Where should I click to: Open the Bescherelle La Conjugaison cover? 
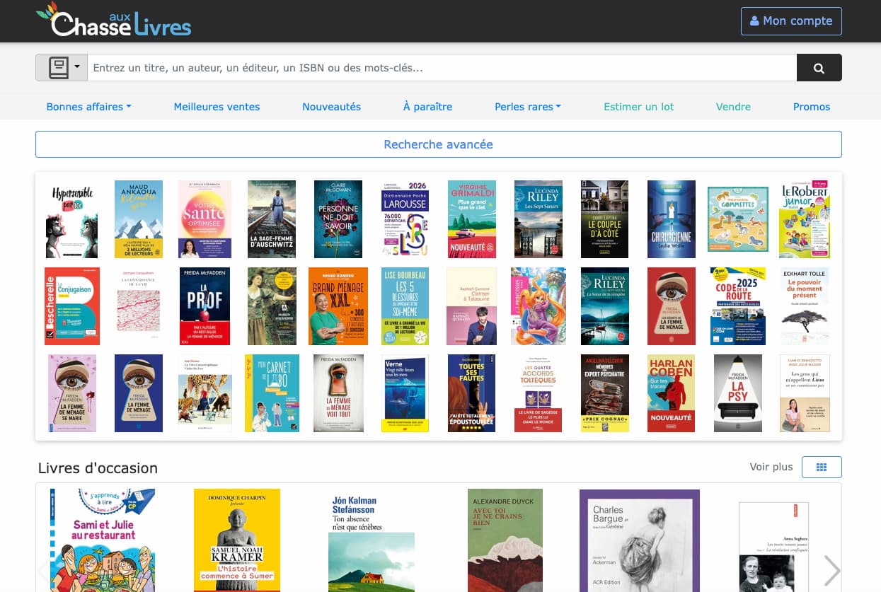click(72, 306)
